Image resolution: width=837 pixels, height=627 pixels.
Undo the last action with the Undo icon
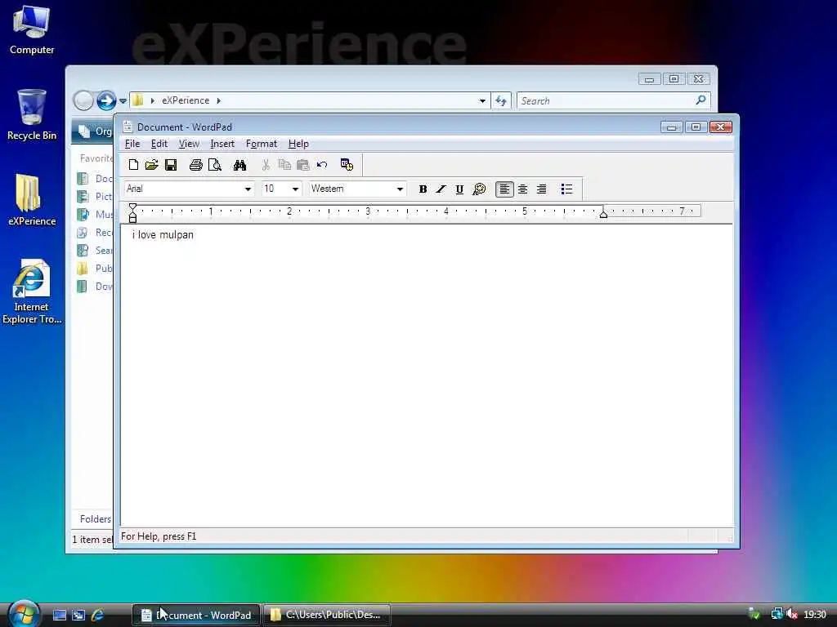click(x=322, y=165)
